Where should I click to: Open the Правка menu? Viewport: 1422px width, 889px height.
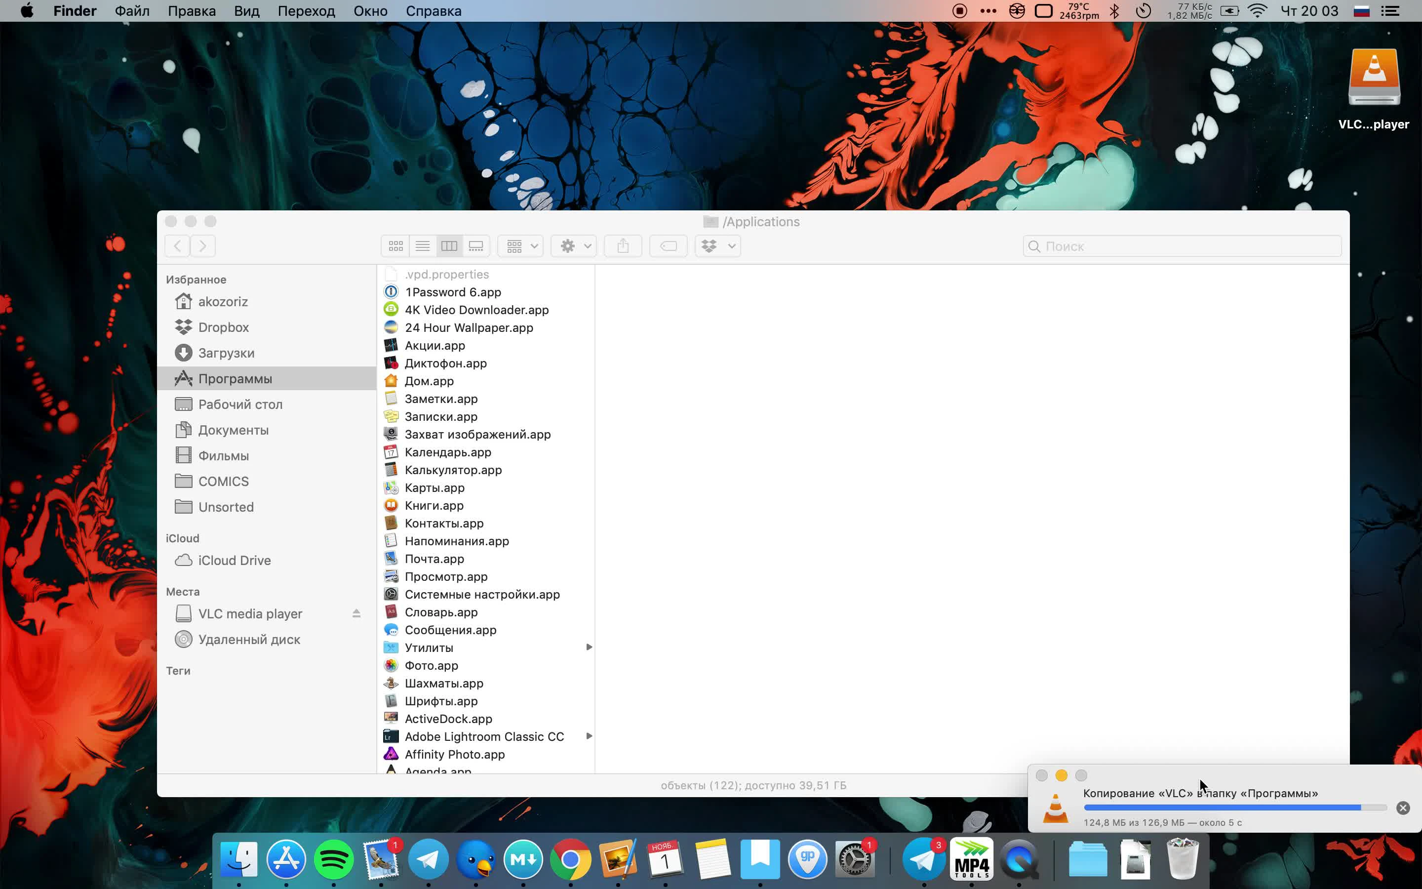(x=192, y=11)
